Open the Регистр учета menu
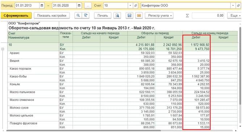 pos(159,16)
